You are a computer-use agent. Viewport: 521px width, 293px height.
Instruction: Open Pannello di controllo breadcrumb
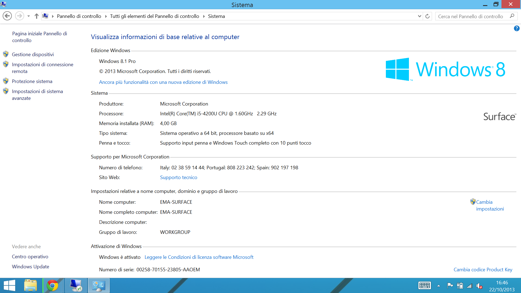tap(79, 16)
